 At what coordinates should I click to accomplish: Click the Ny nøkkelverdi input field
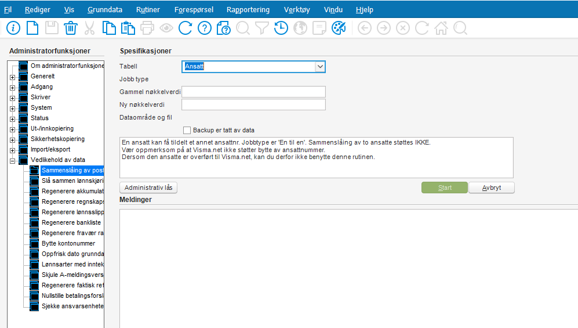(x=253, y=104)
